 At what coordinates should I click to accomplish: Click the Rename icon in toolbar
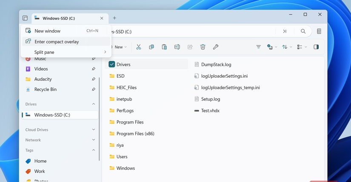click(177, 47)
